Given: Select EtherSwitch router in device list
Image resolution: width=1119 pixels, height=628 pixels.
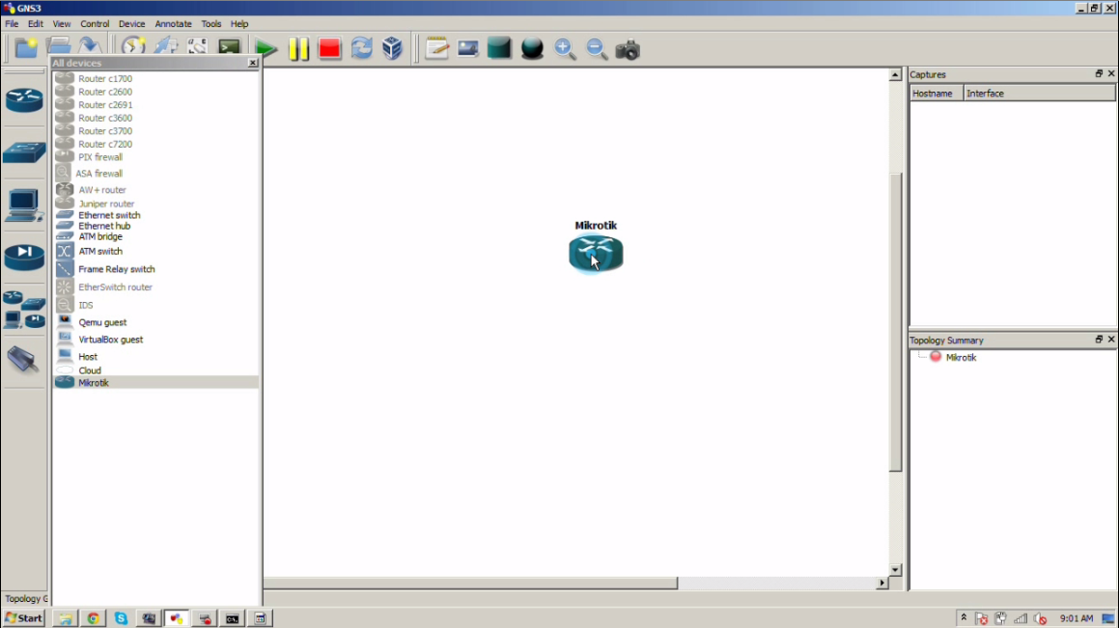Looking at the screenshot, I should pyautogui.click(x=115, y=287).
